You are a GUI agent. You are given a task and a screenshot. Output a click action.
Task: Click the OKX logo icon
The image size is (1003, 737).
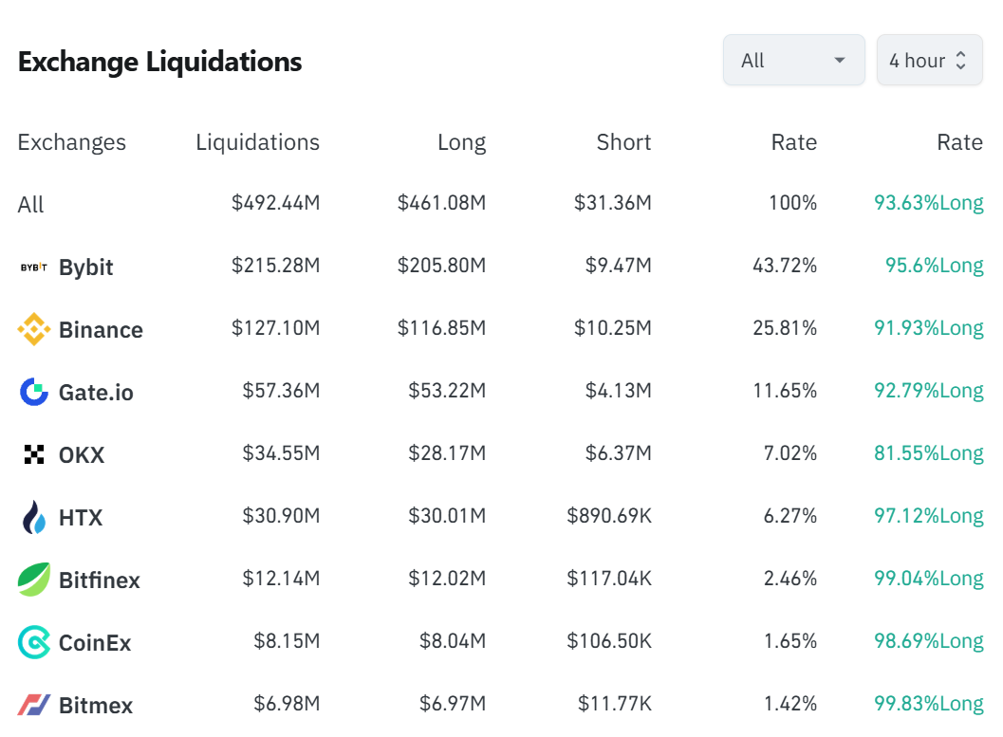[34, 454]
